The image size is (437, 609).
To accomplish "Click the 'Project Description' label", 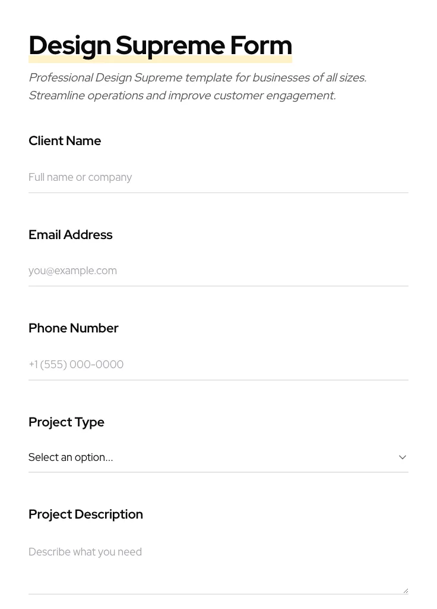I will click(x=85, y=514).
